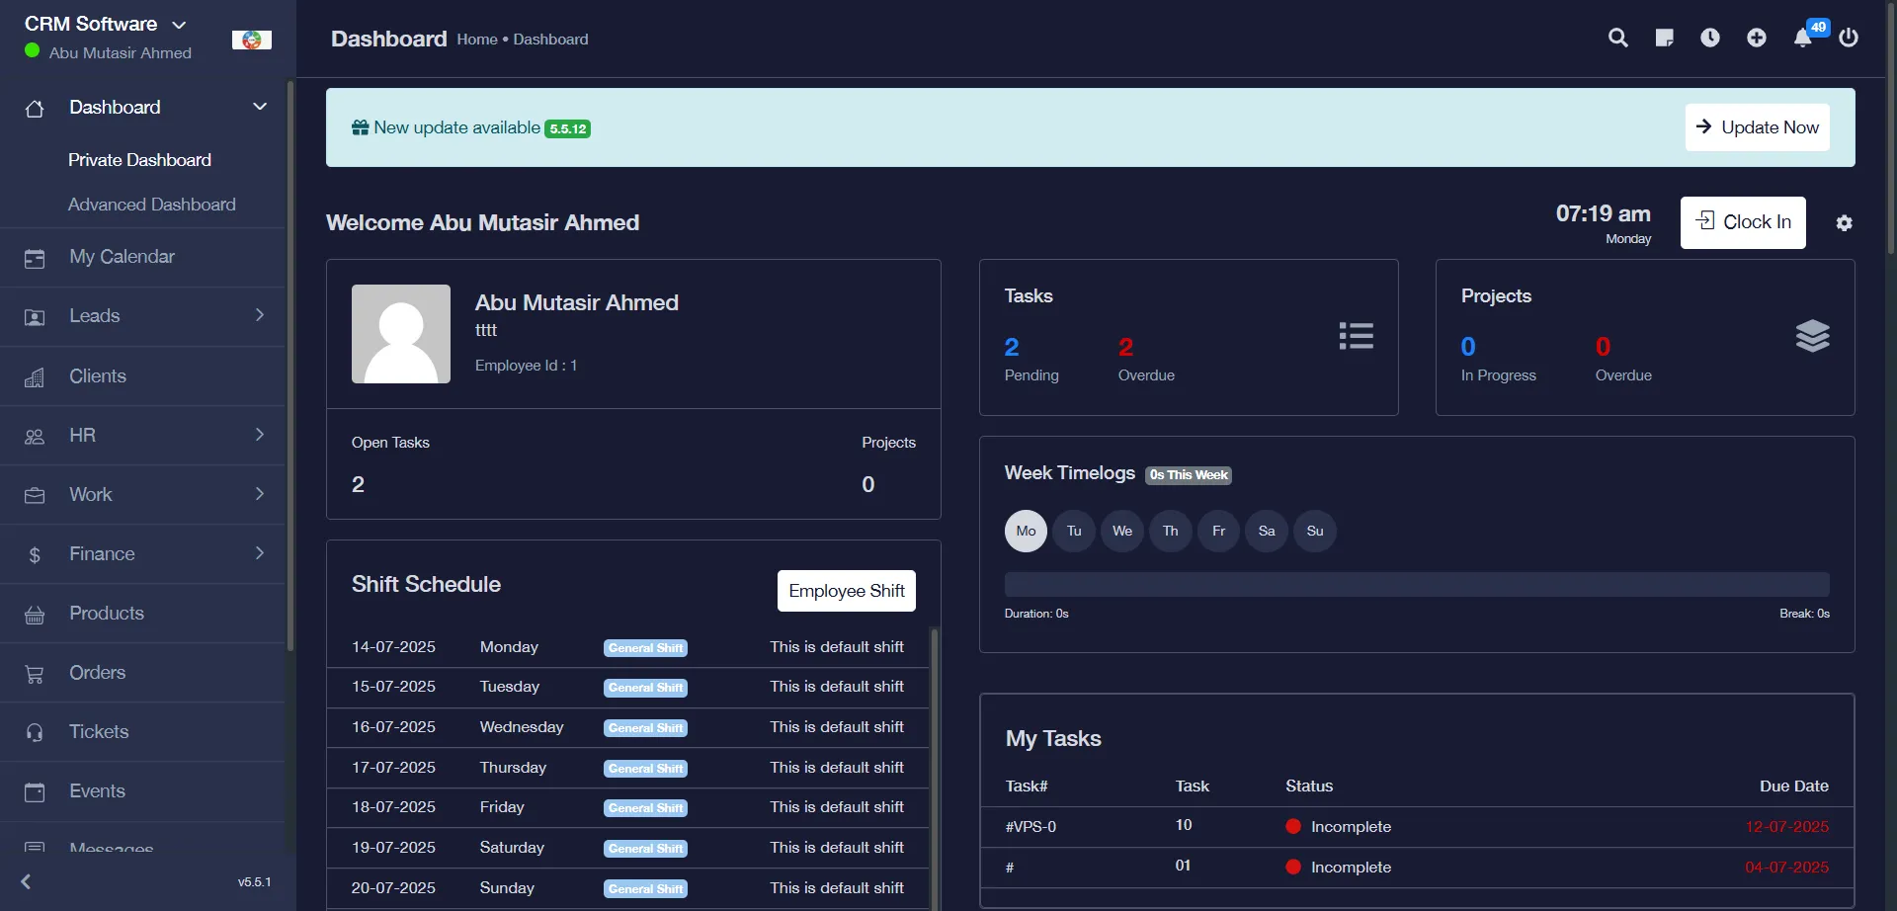Select Tu day in Week Timelogs
1897x911 pixels.
coord(1074,532)
